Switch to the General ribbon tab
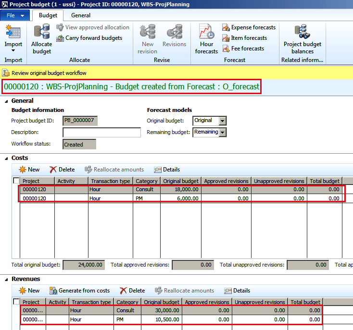 (x=81, y=15)
